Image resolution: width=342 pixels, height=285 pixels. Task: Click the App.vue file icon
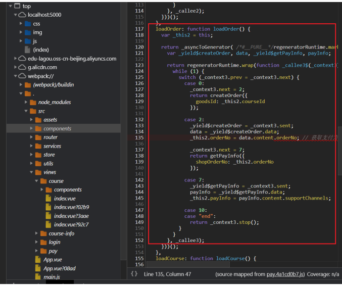(x=38, y=259)
